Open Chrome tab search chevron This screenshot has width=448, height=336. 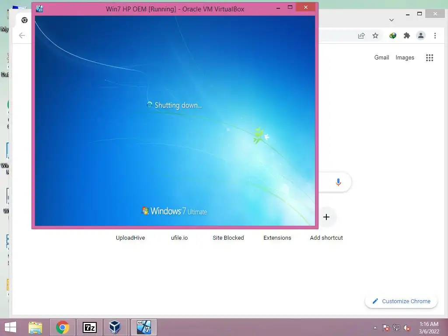392,20
